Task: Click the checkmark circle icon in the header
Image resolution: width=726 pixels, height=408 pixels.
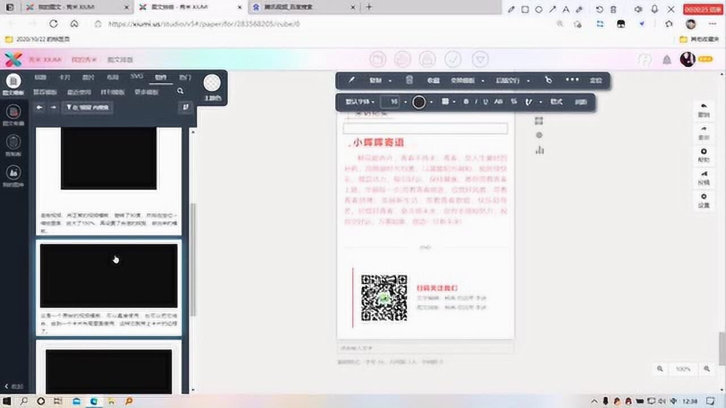Action: [x=453, y=59]
